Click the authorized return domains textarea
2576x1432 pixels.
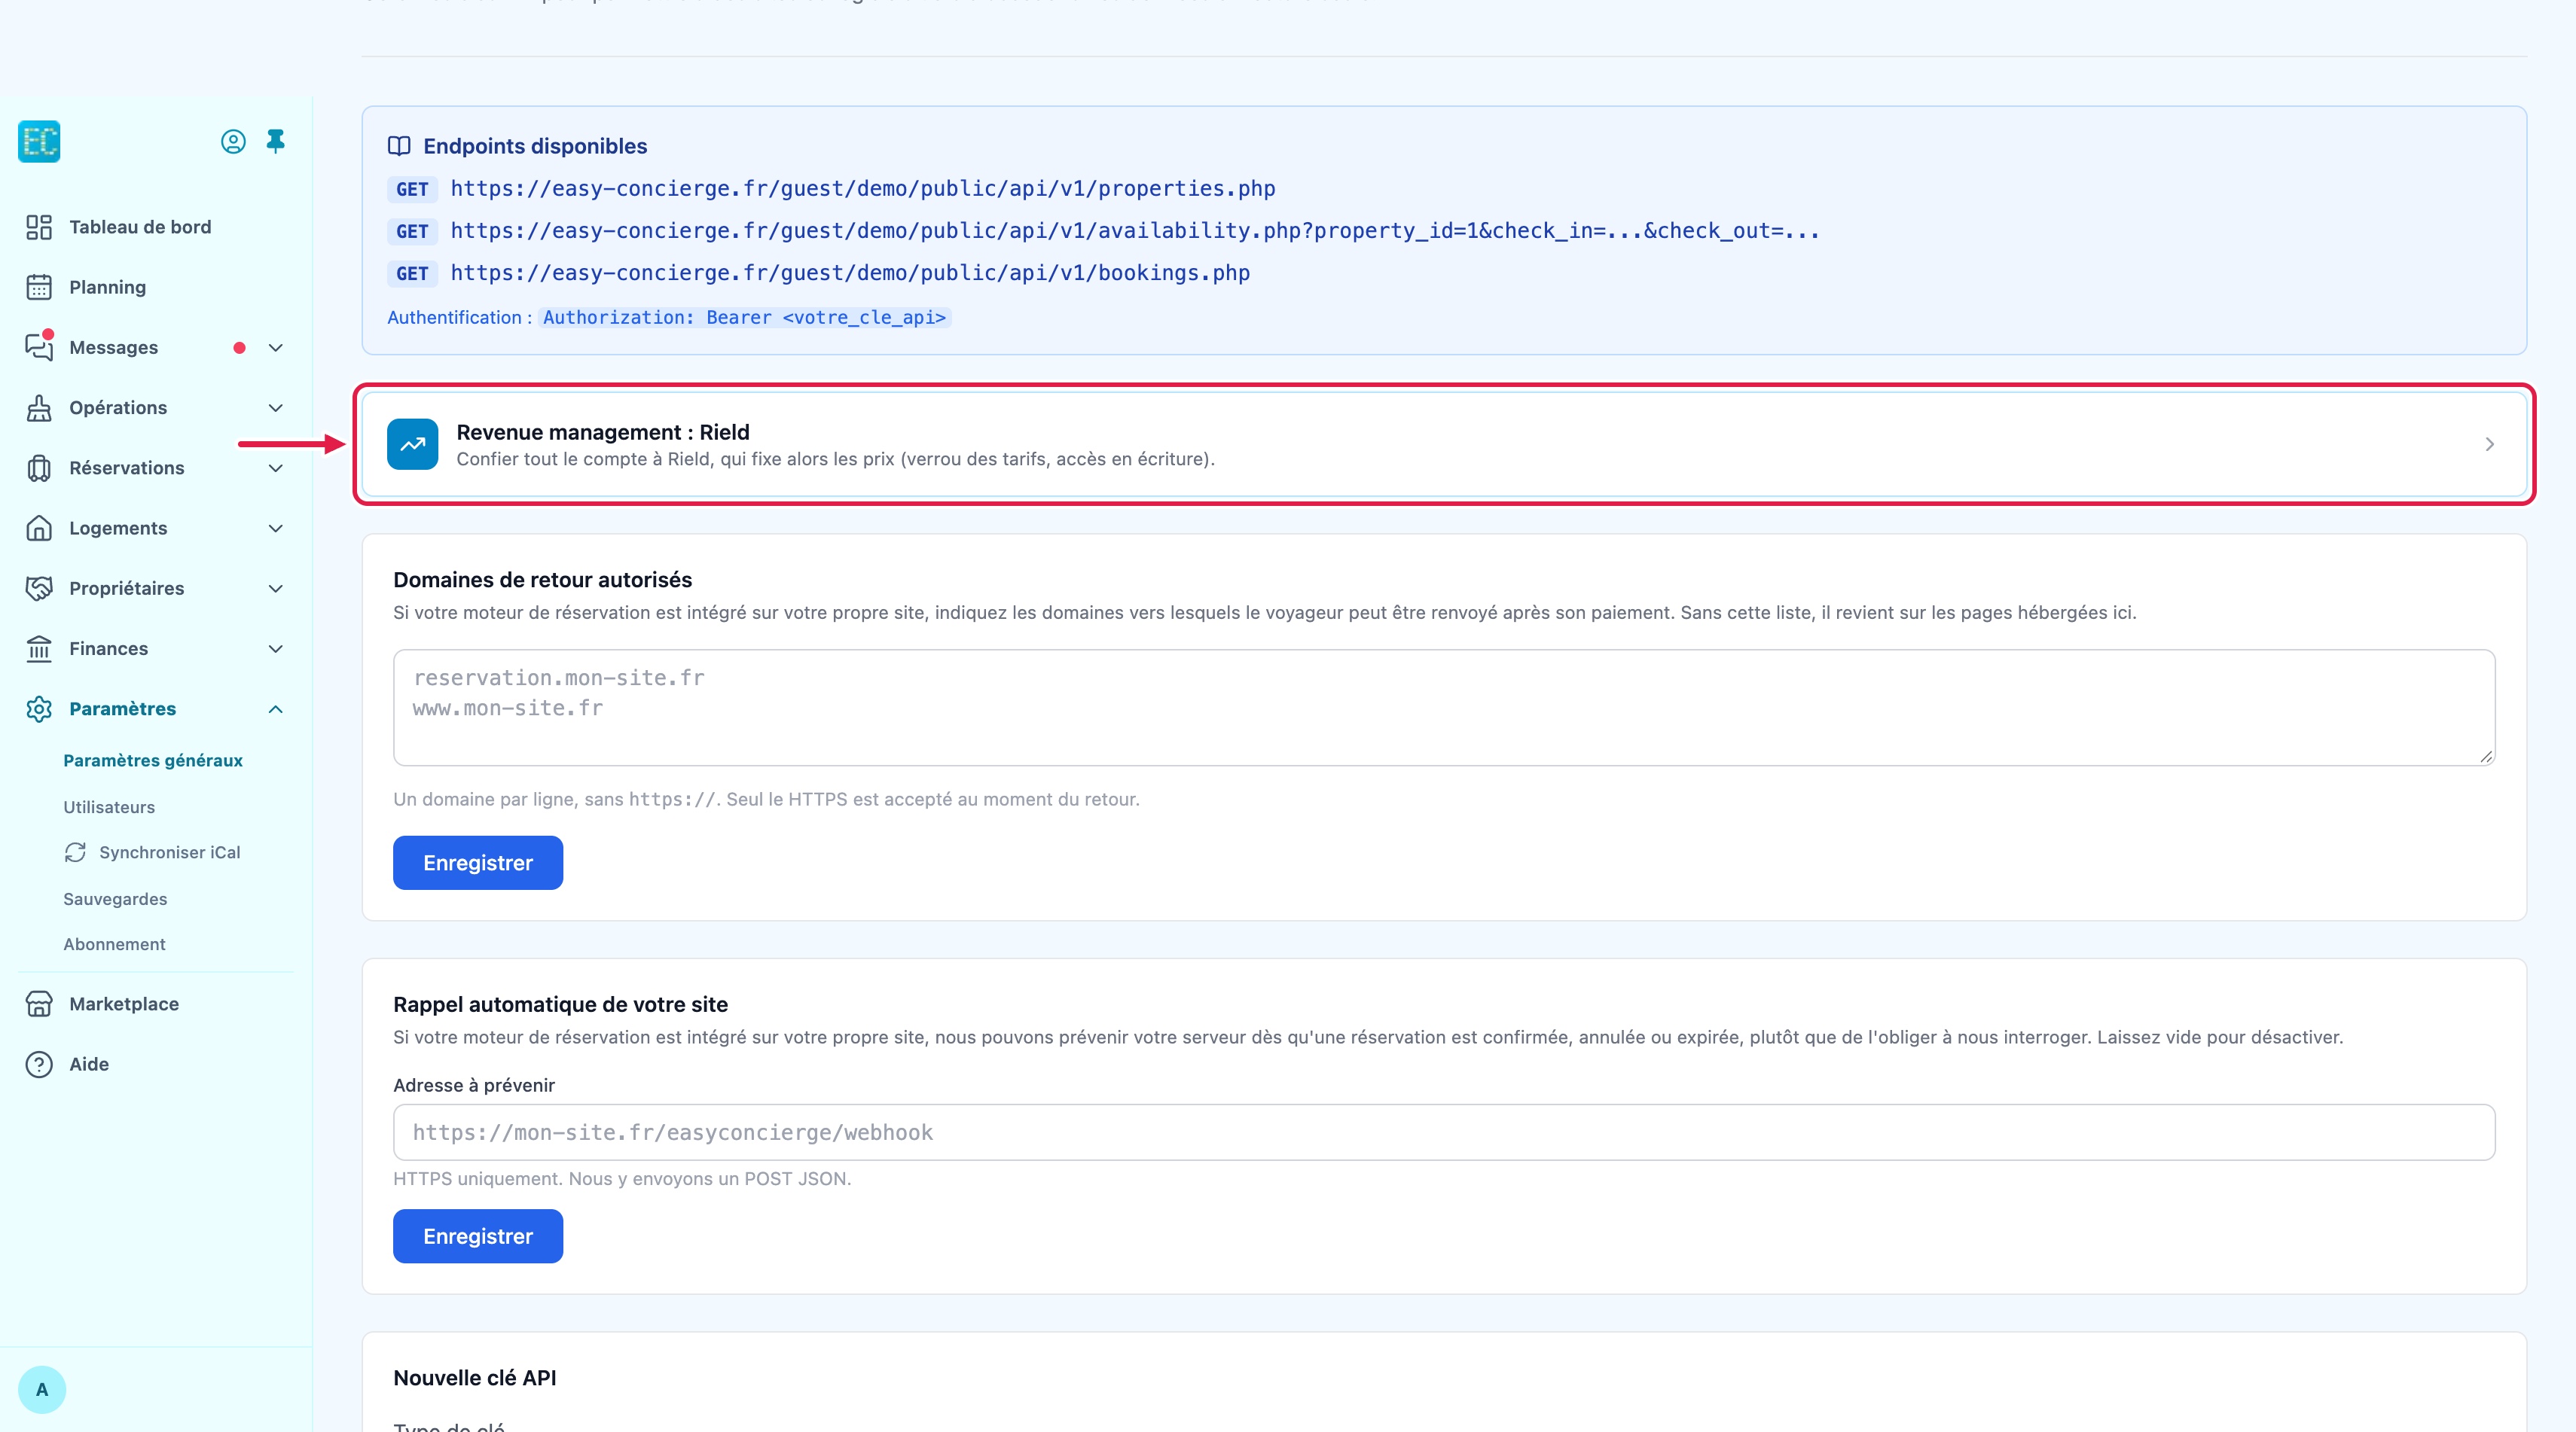[x=1444, y=708]
